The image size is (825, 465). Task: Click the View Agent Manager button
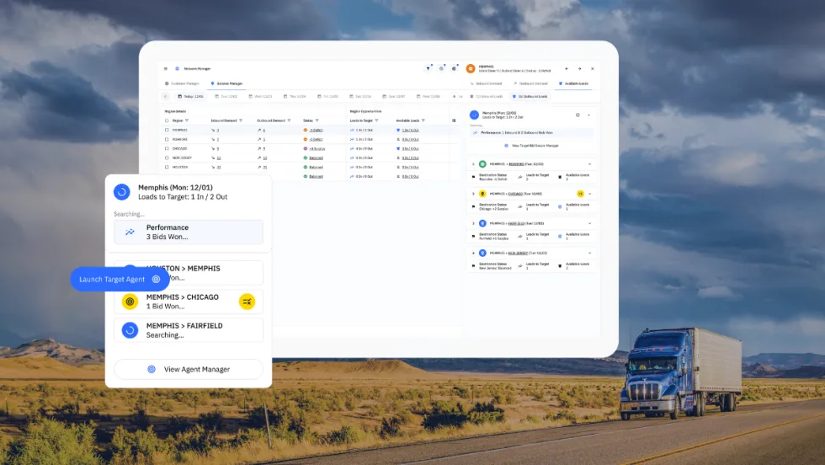pos(189,369)
